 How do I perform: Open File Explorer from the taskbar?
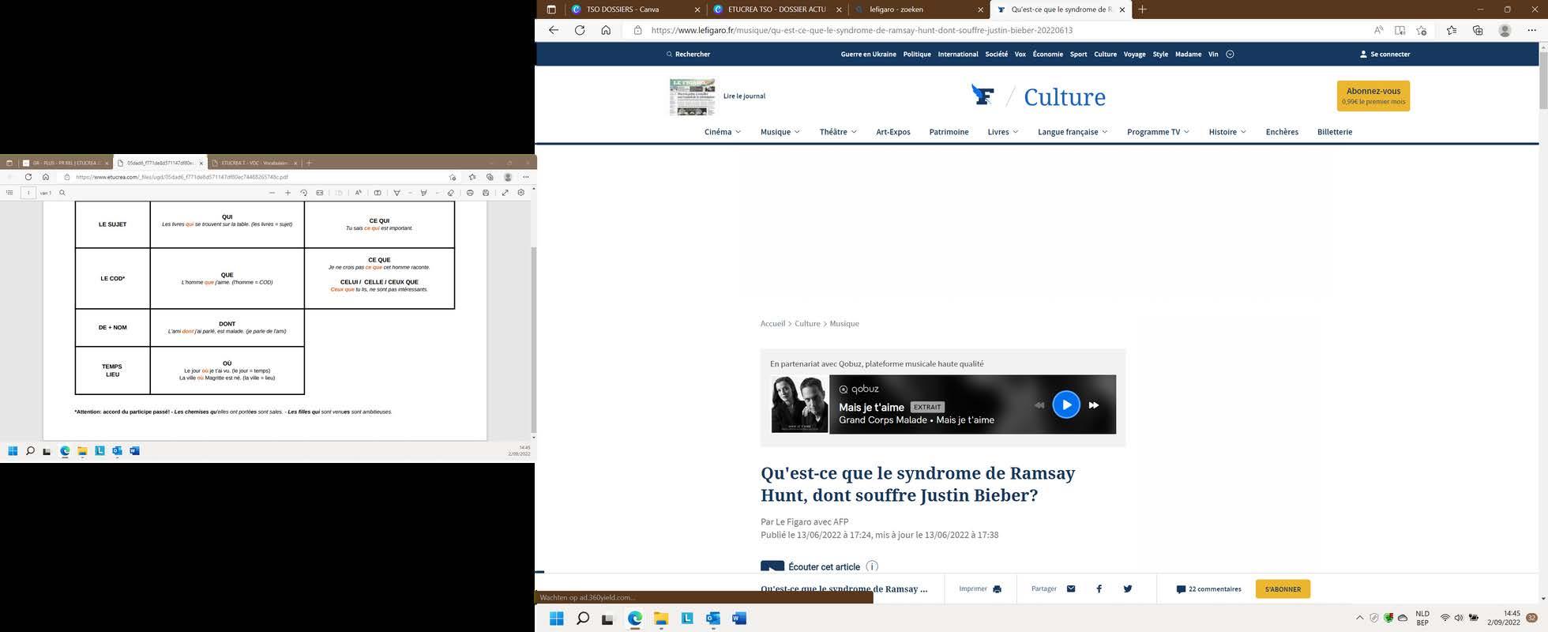[661, 619]
